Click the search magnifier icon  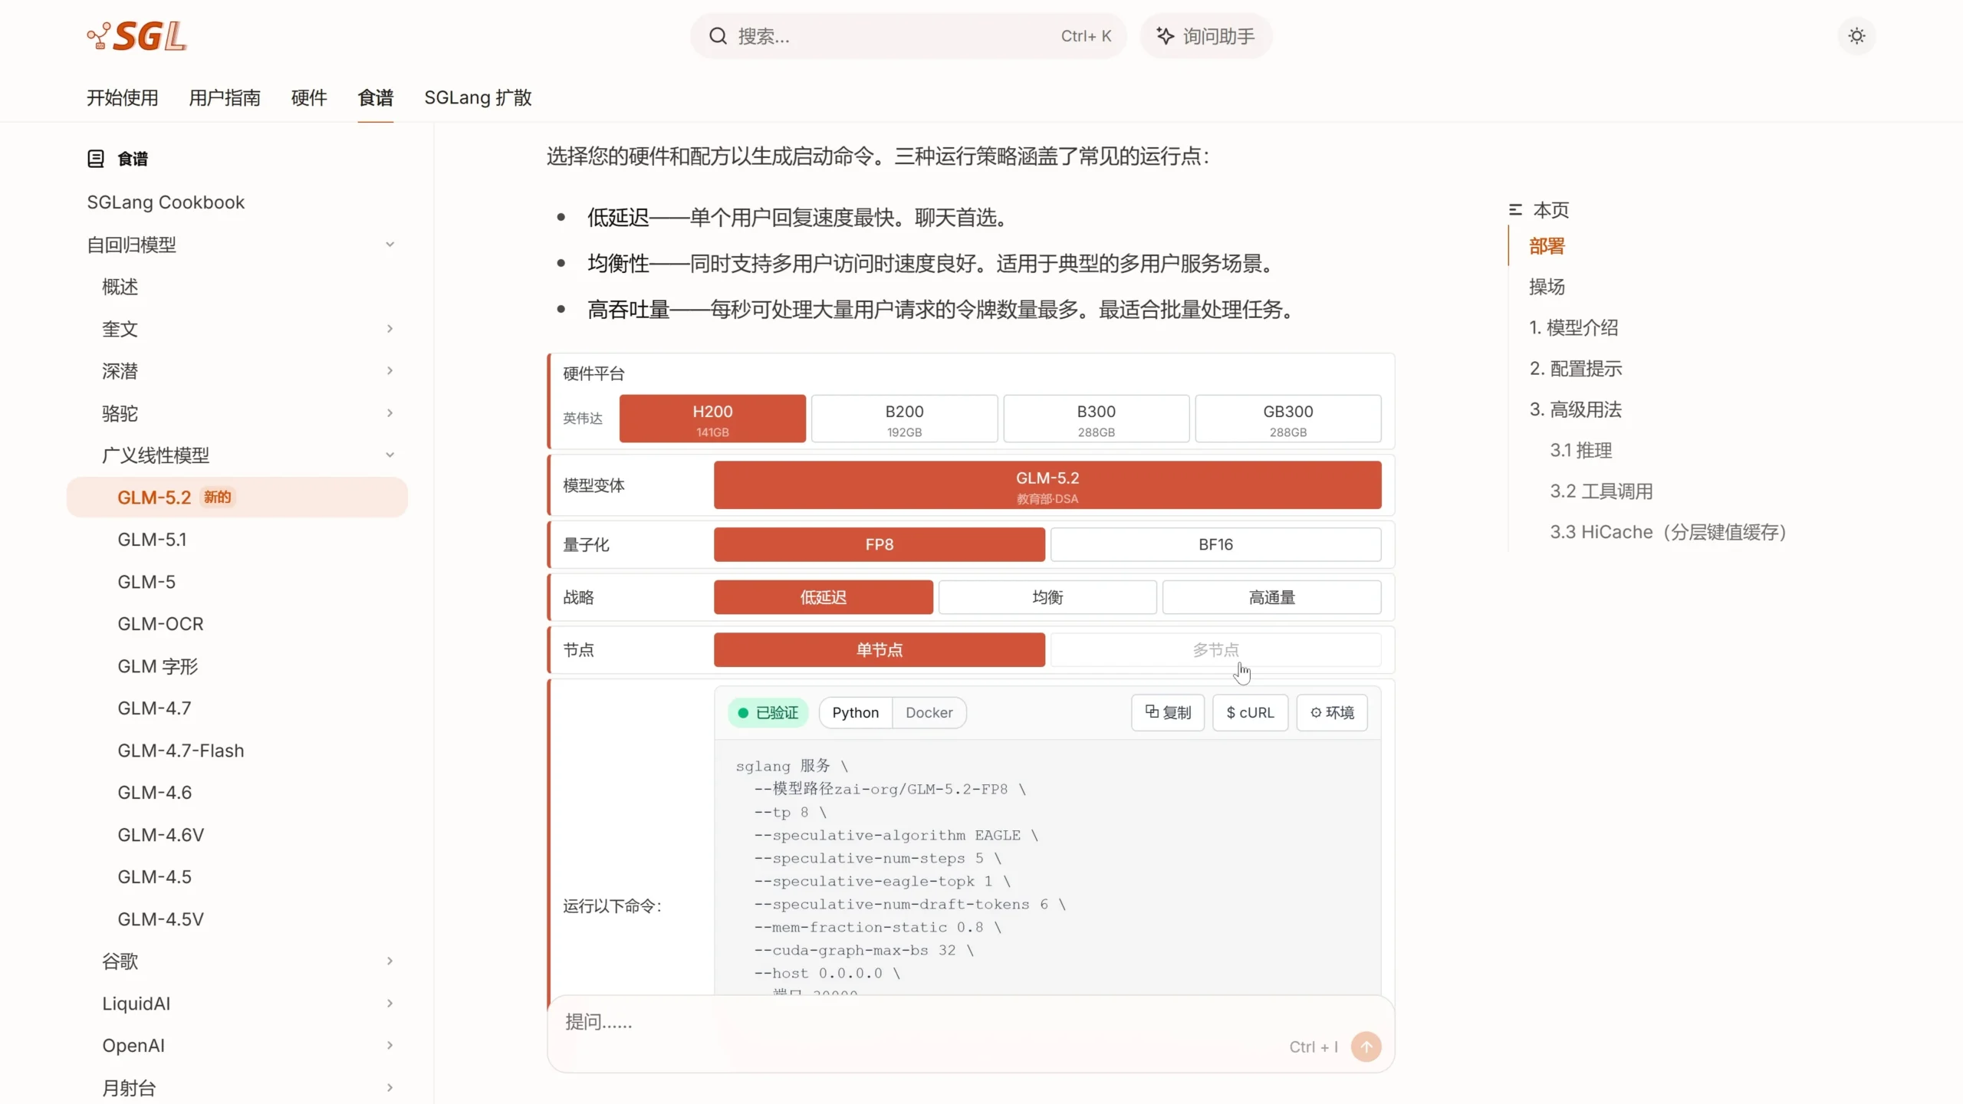(718, 36)
